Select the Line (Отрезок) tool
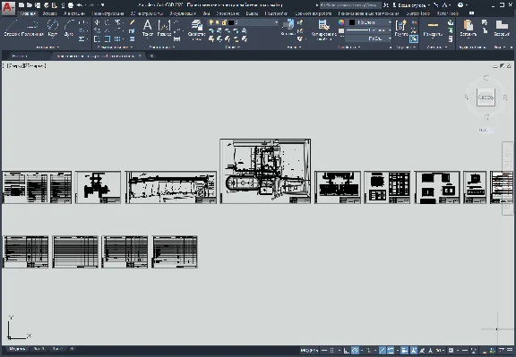This screenshot has height=357, width=516. (11, 28)
